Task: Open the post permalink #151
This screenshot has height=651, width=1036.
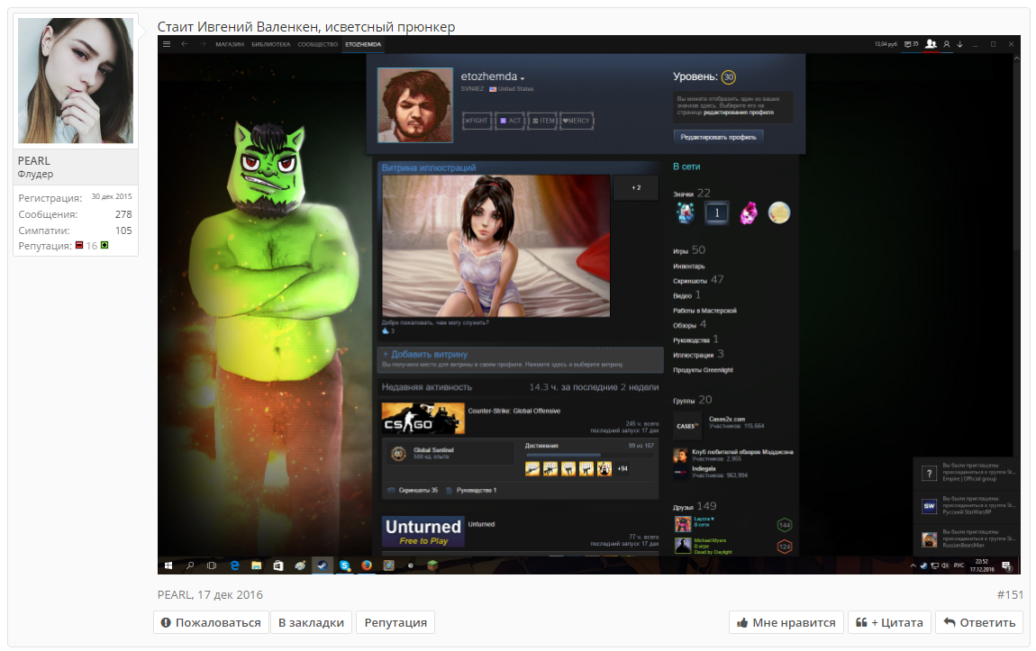Action: [x=1010, y=595]
